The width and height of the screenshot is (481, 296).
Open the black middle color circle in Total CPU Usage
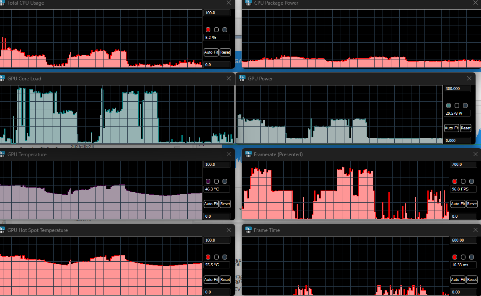click(216, 30)
